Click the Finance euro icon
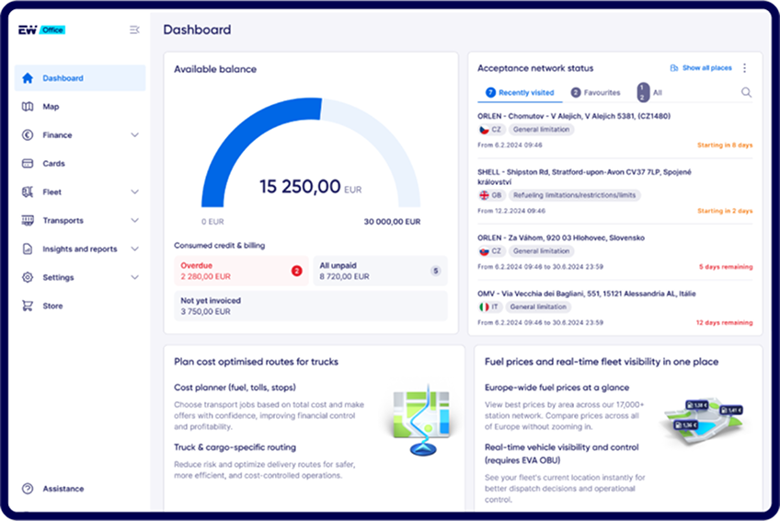780x521 pixels. click(x=28, y=135)
